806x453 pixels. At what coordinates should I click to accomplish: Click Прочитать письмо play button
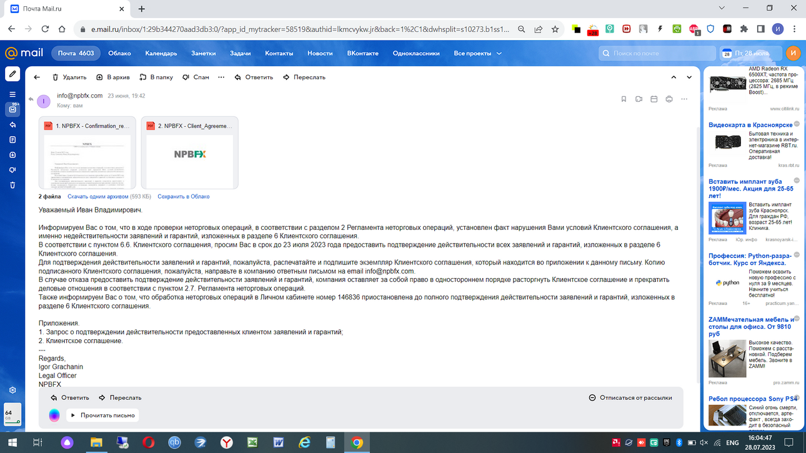point(102,415)
